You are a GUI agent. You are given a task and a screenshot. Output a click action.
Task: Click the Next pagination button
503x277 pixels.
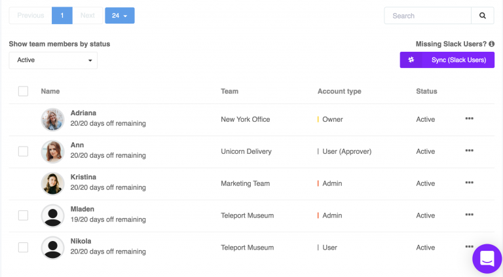[88, 16]
